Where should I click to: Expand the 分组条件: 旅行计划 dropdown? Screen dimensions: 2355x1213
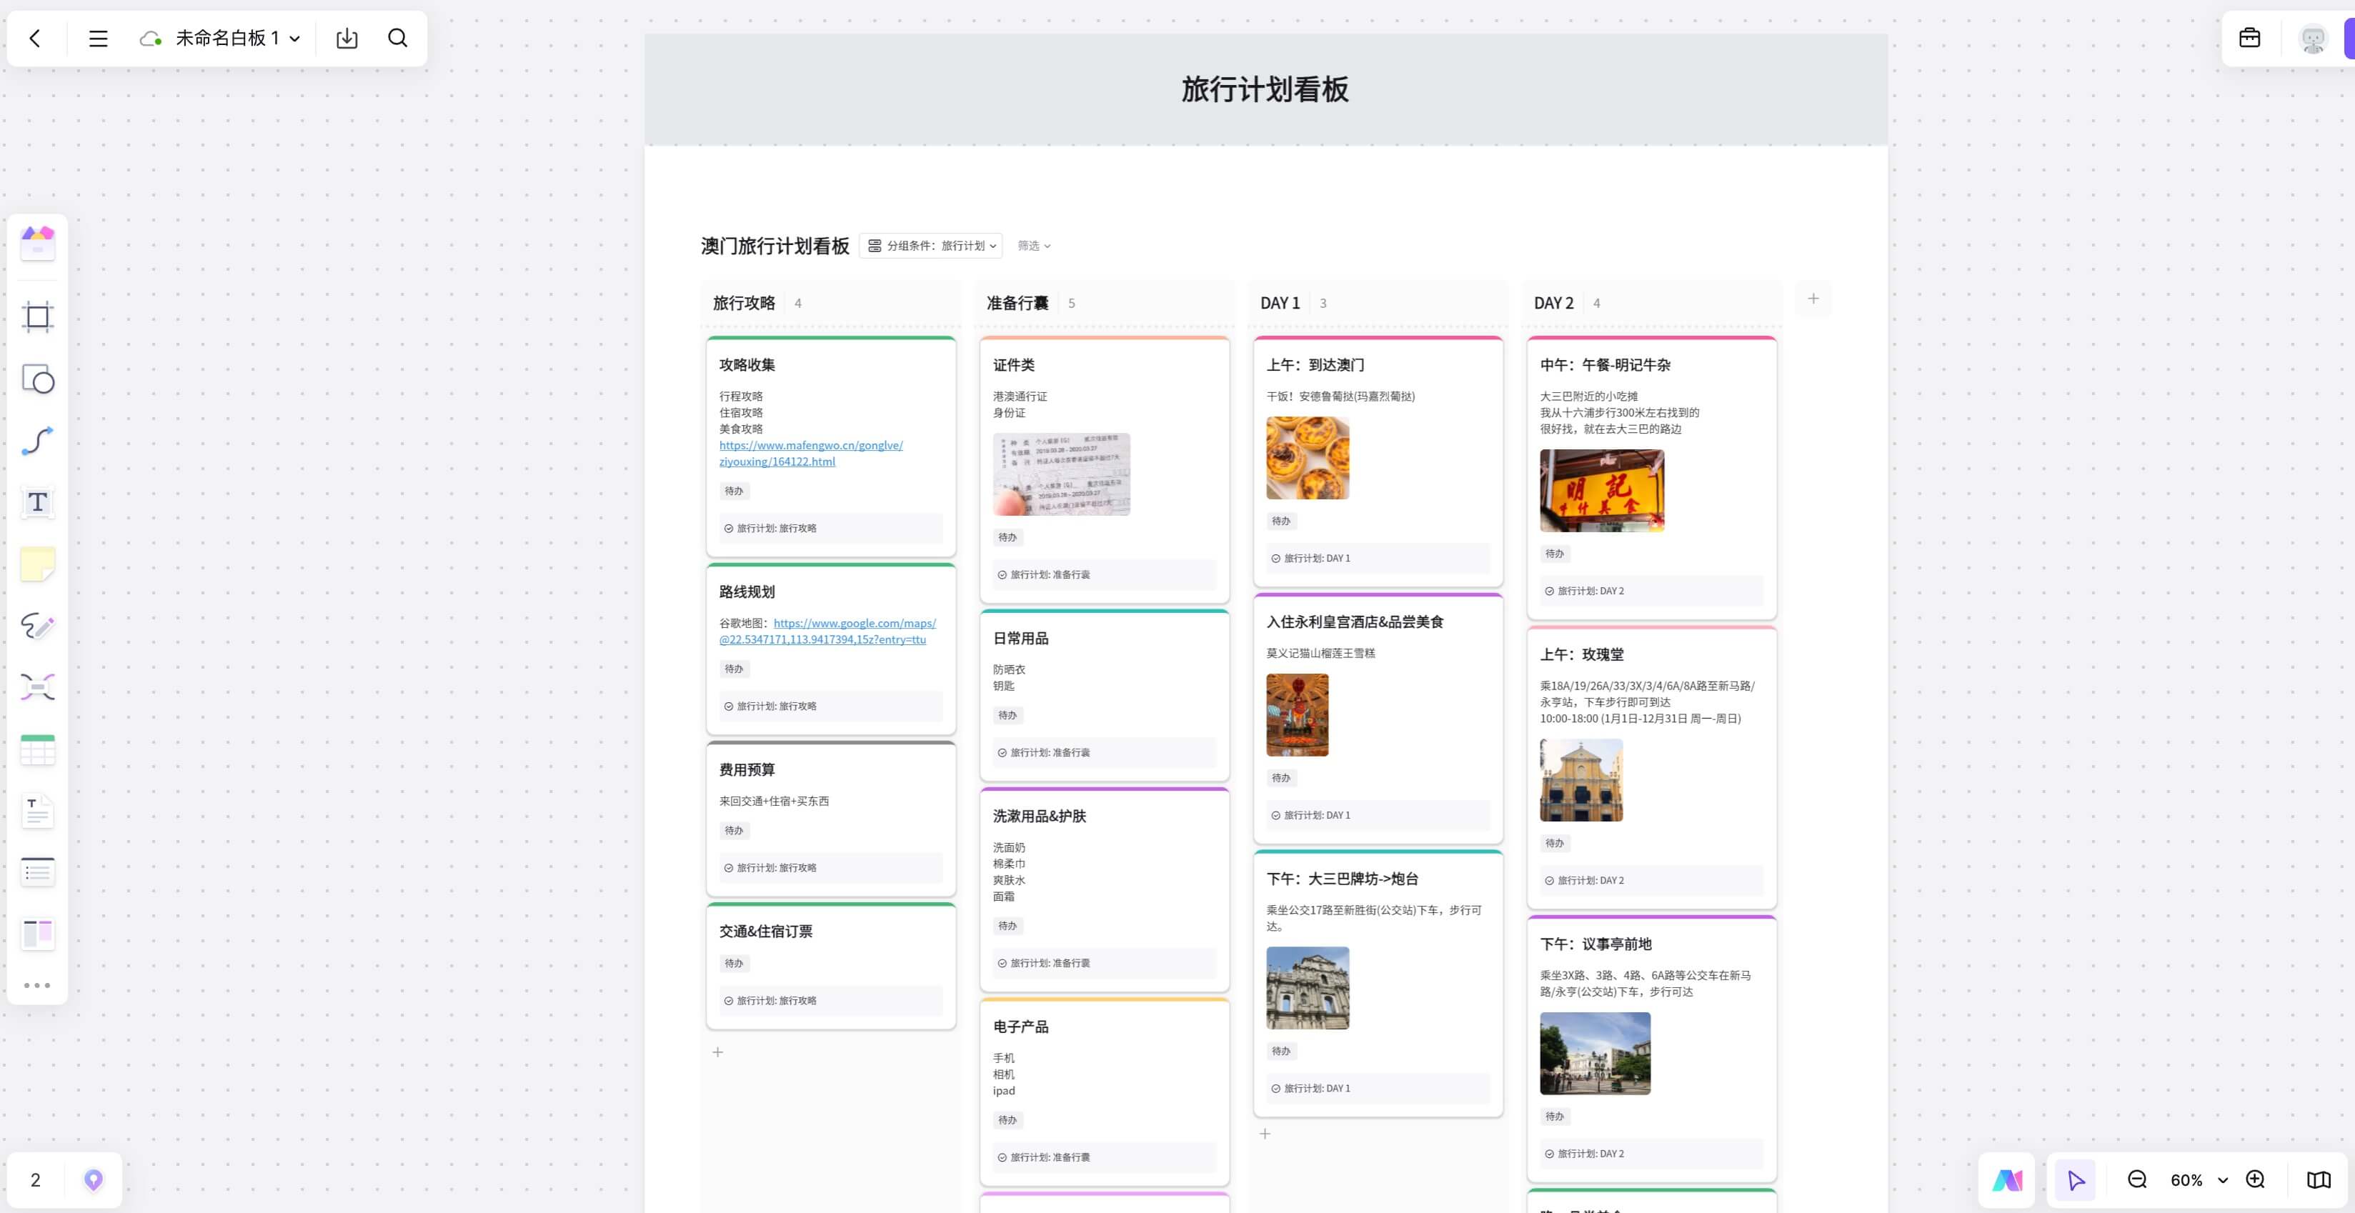931,246
